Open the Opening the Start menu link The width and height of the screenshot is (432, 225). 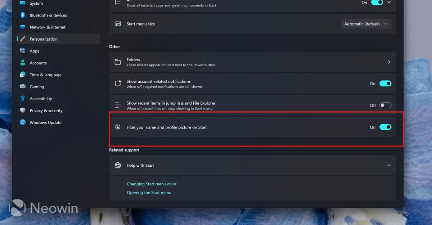(x=149, y=193)
